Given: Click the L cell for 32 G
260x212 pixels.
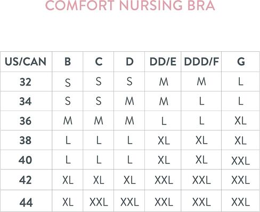Looking at the screenshot, I should (241, 82).
